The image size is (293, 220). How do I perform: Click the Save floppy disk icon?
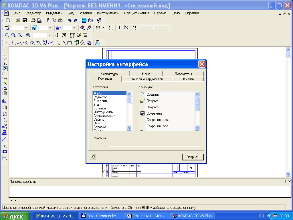pos(25,20)
